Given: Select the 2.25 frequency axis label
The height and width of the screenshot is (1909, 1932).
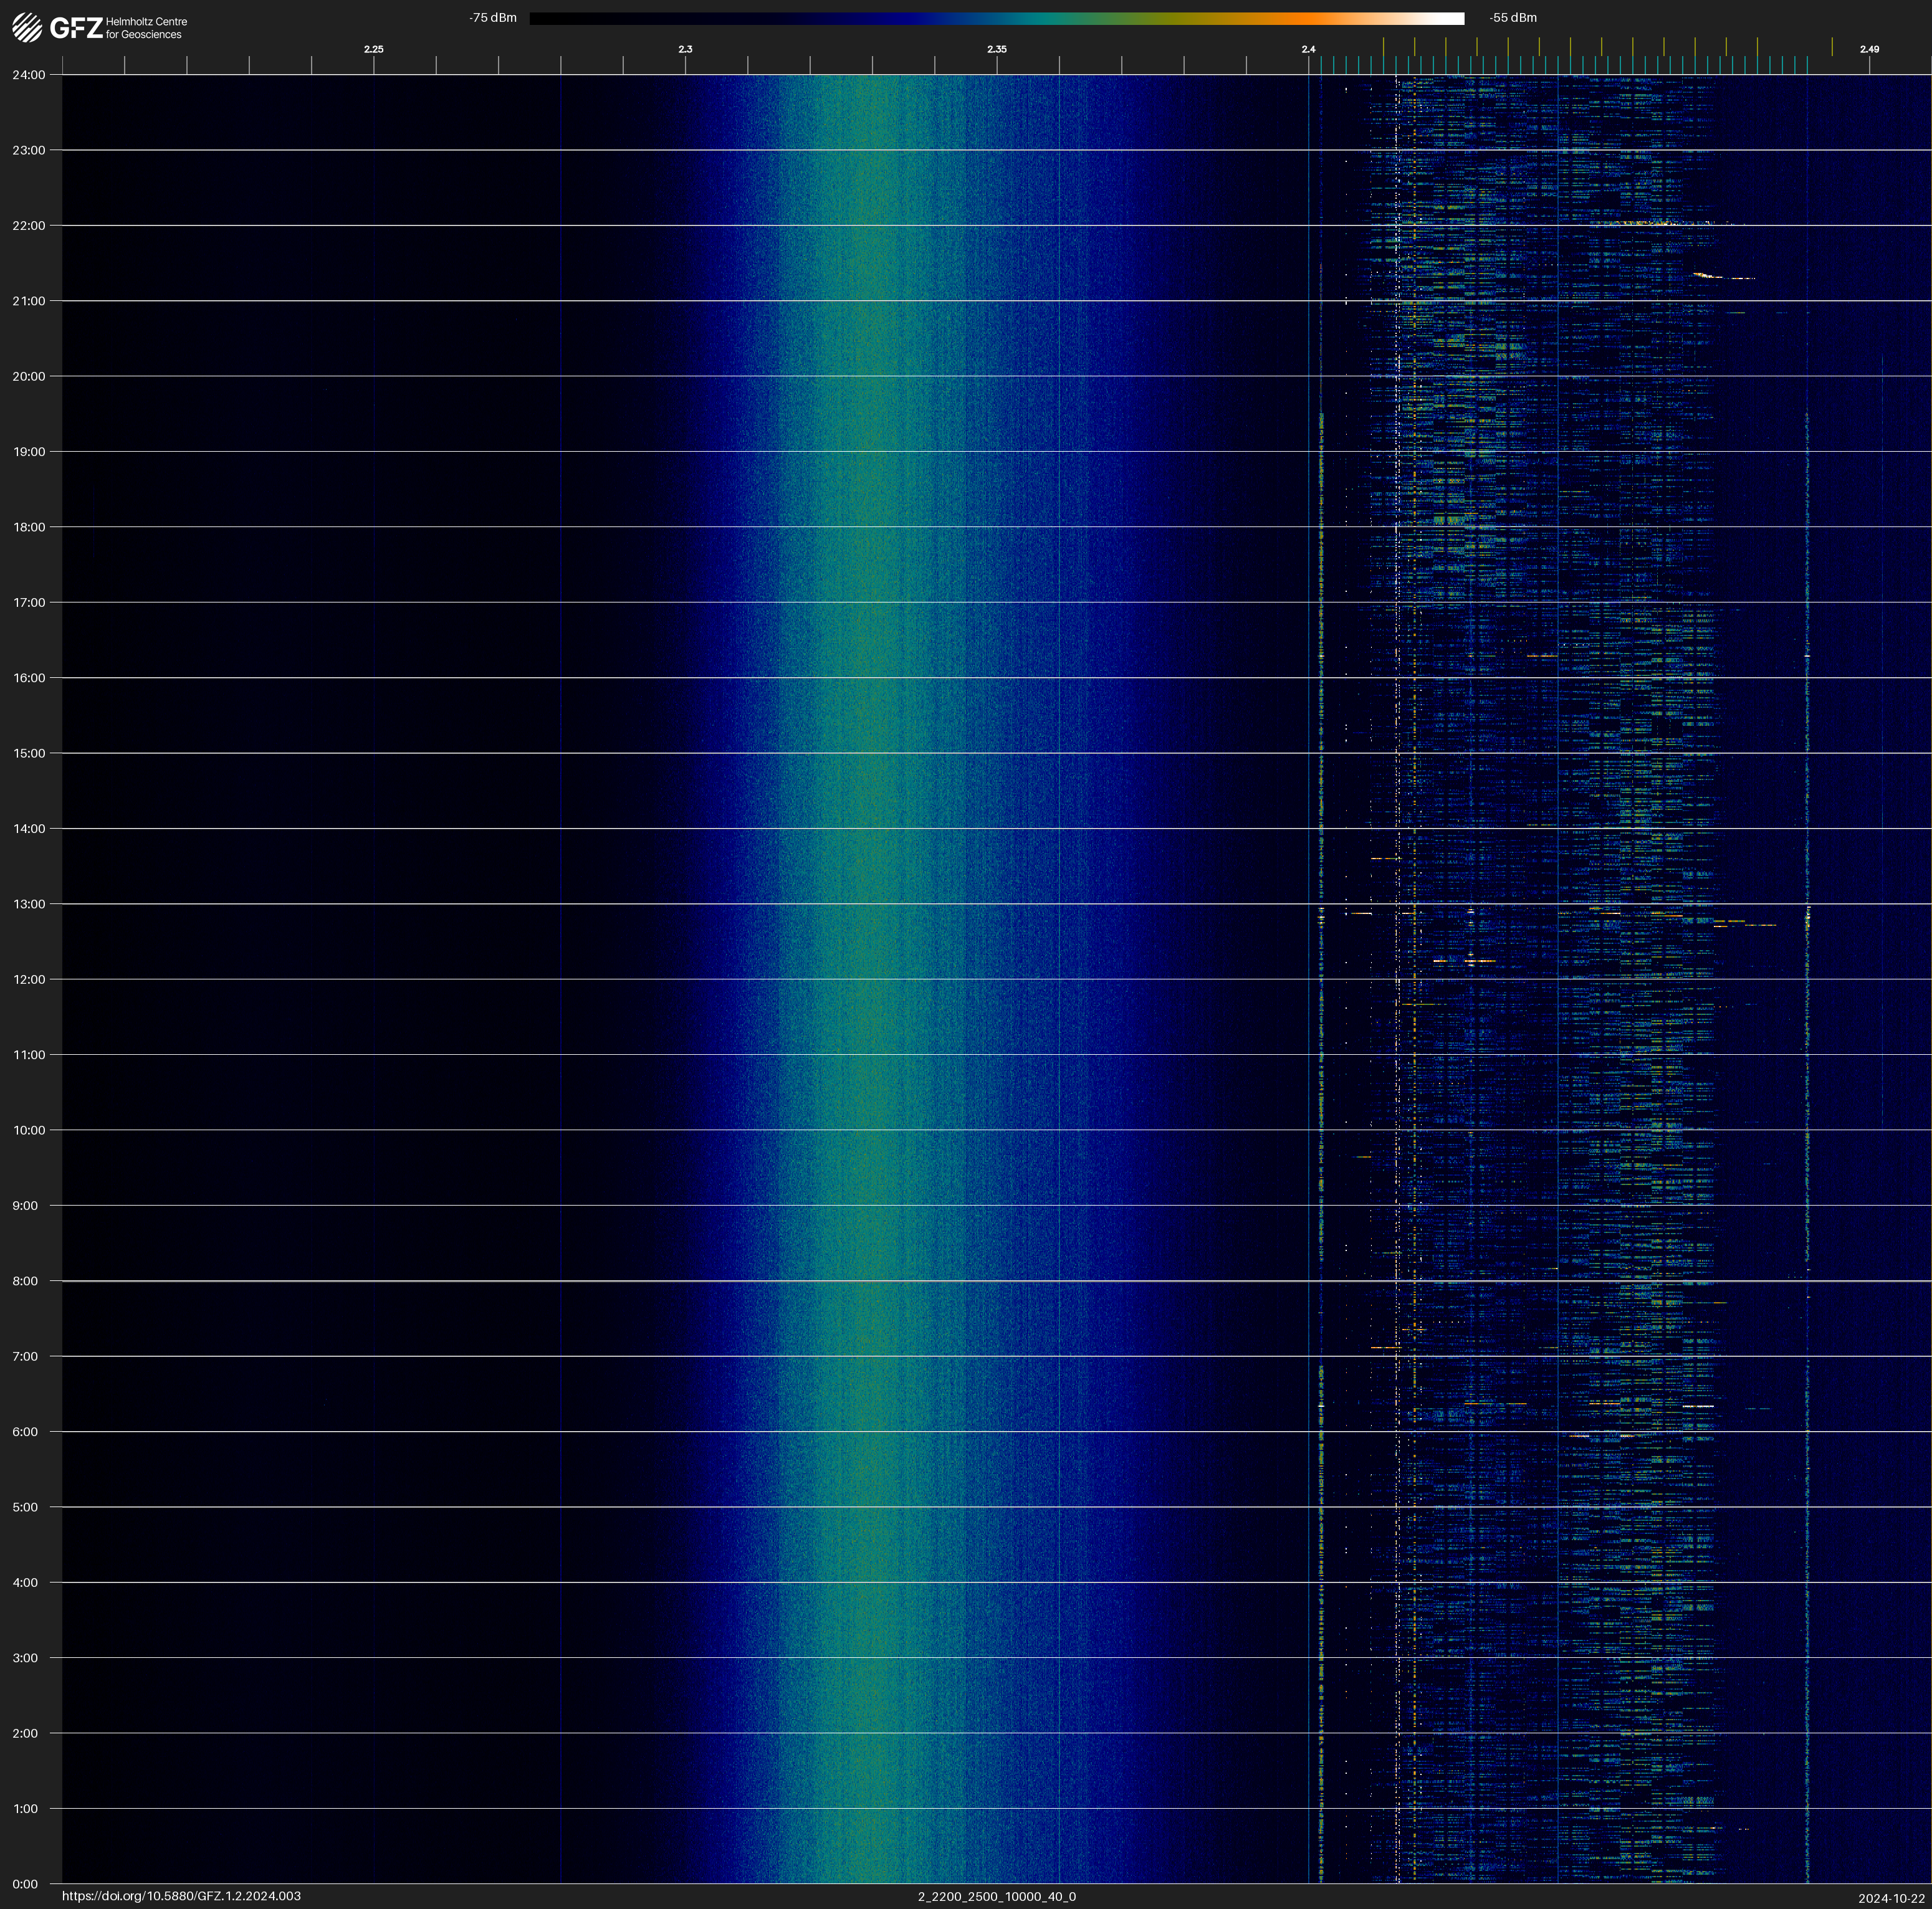Looking at the screenshot, I should click(373, 49).
